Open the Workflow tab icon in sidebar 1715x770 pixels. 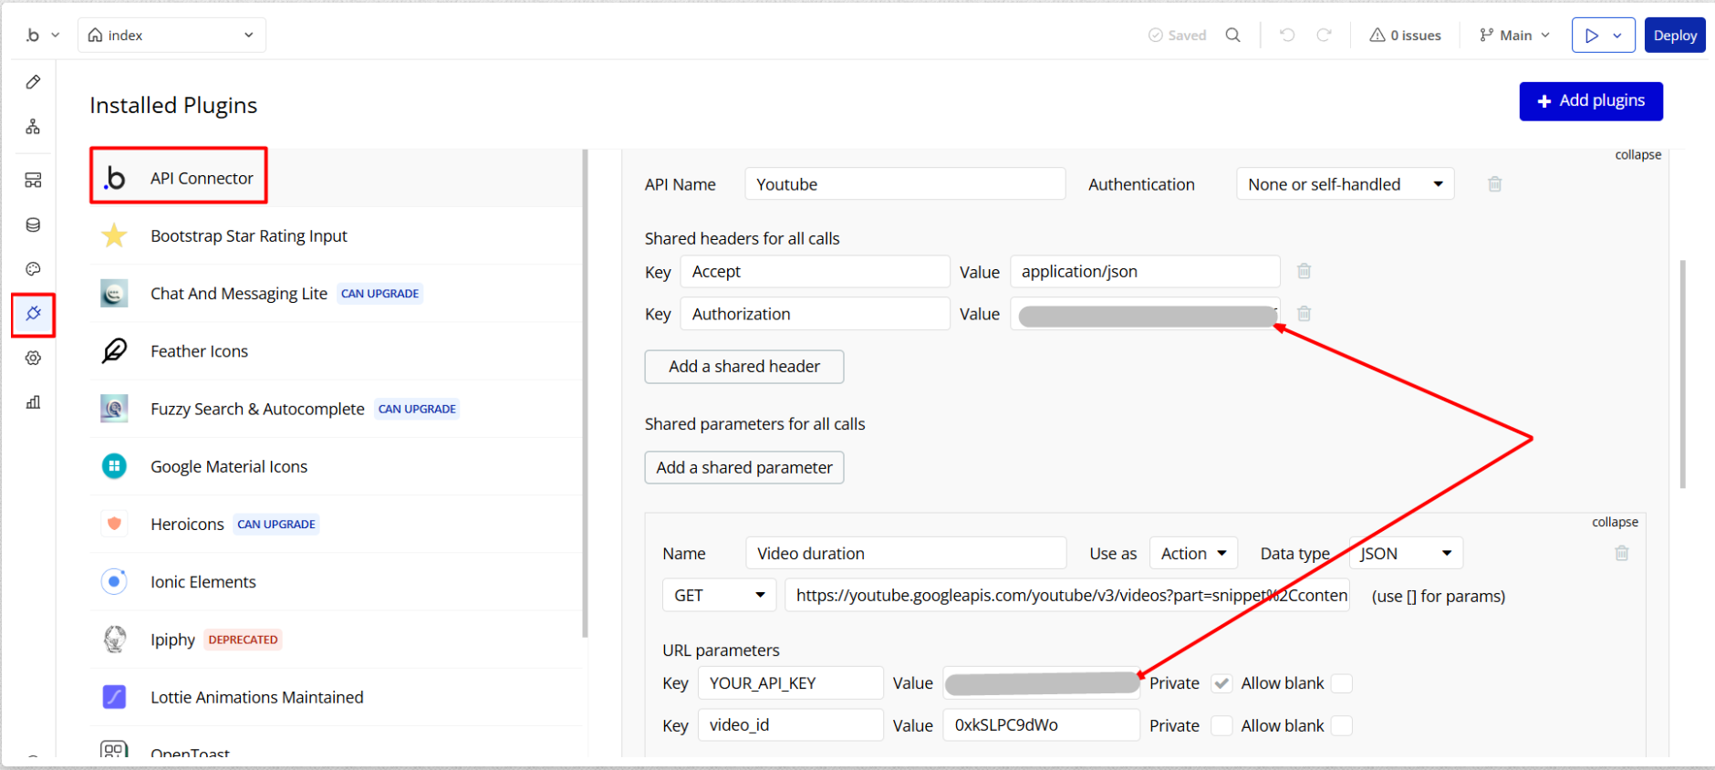point(33,127)
